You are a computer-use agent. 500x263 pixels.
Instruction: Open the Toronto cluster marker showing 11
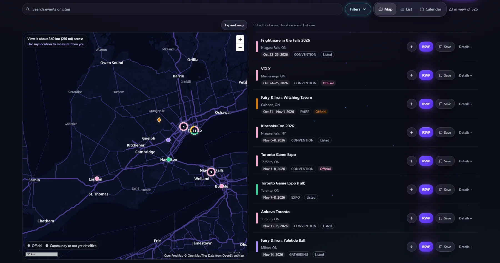click(194, 130)
